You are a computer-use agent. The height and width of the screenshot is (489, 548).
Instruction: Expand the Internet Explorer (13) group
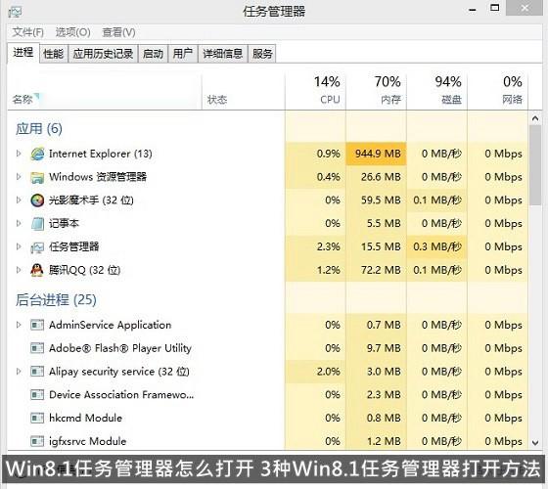19,154
